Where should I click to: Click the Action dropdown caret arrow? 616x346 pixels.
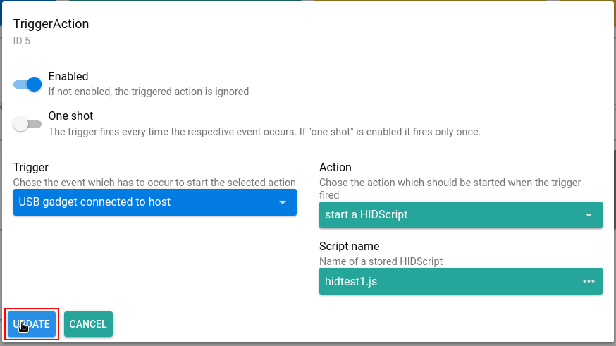[589, 215]
